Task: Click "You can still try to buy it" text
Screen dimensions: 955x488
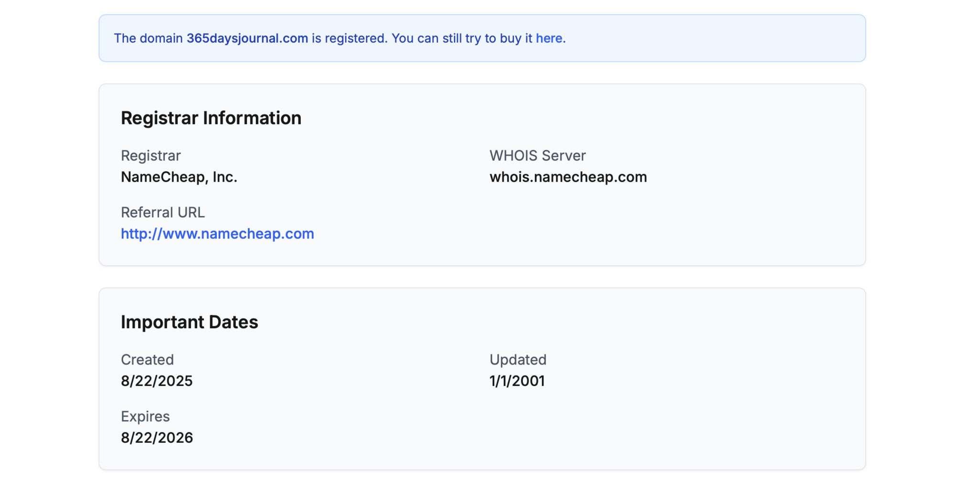Action: point(461,38)
